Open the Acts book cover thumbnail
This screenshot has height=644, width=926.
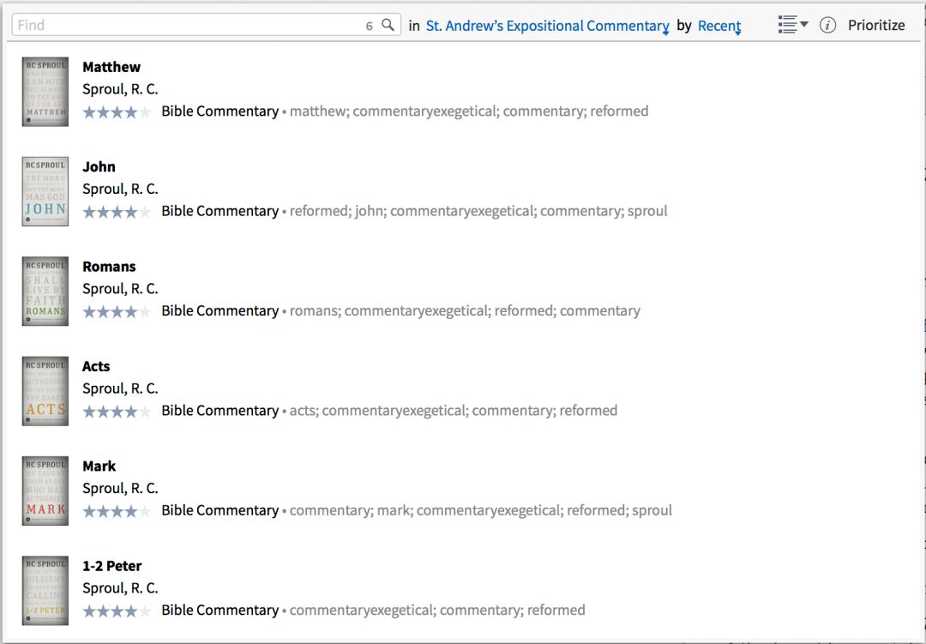tap(45, 391)
